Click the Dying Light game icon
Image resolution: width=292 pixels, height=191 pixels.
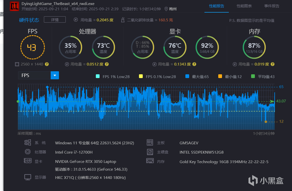[x=14, y=6]
